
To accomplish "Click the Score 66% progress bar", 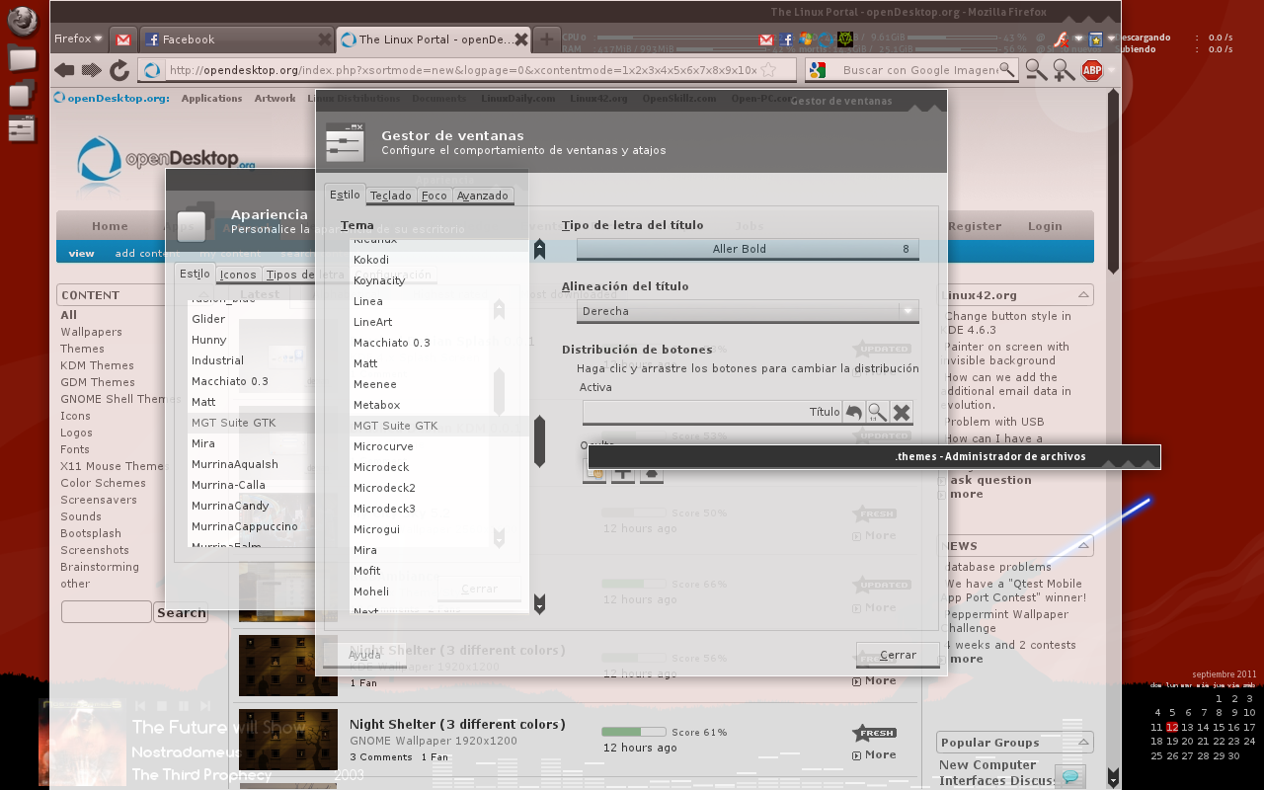I will point(634,584).
